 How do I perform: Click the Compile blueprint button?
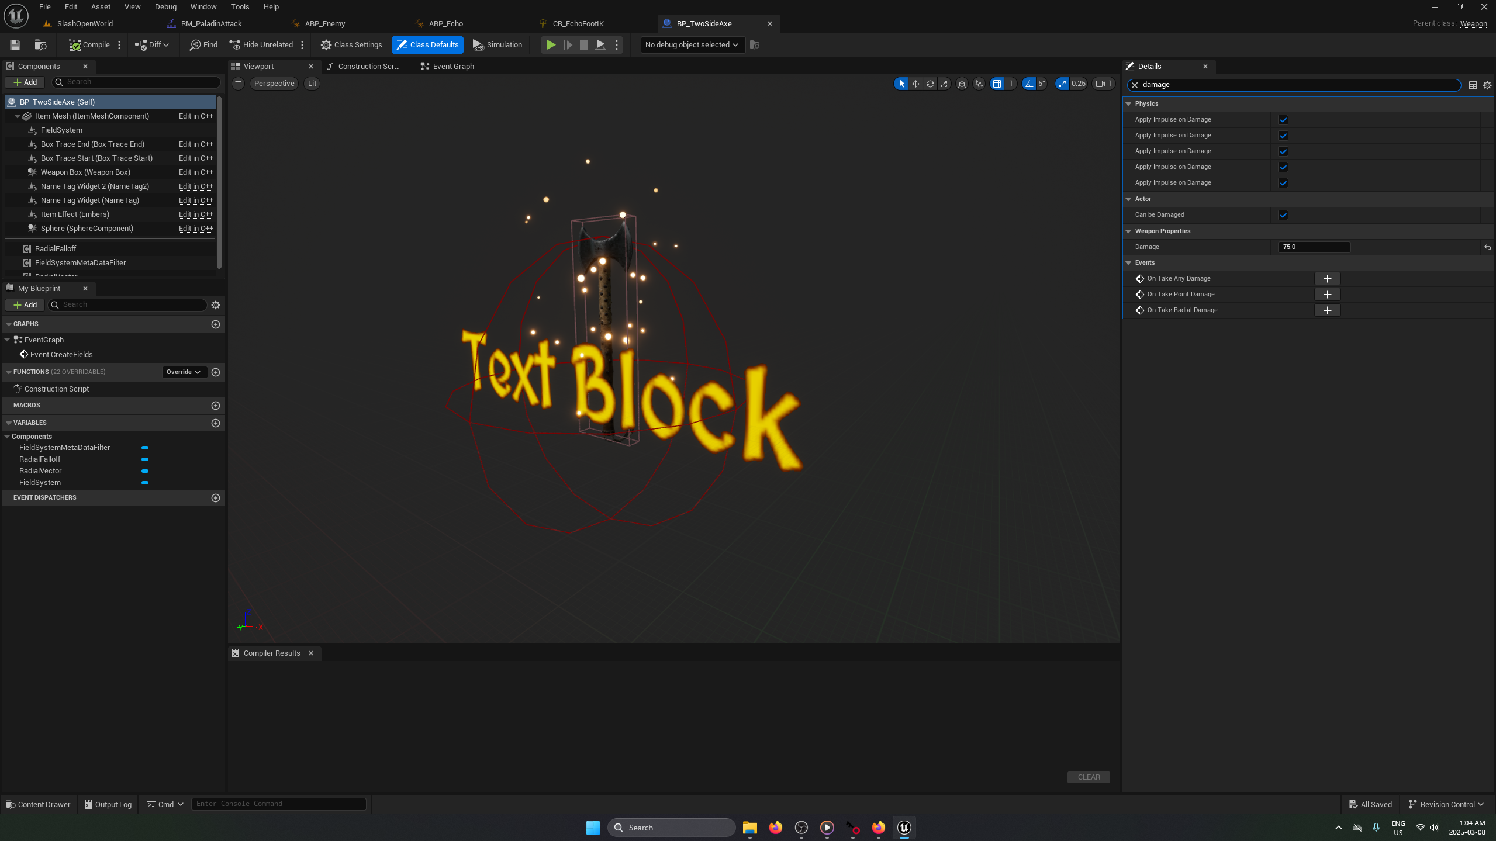point(89,44)
